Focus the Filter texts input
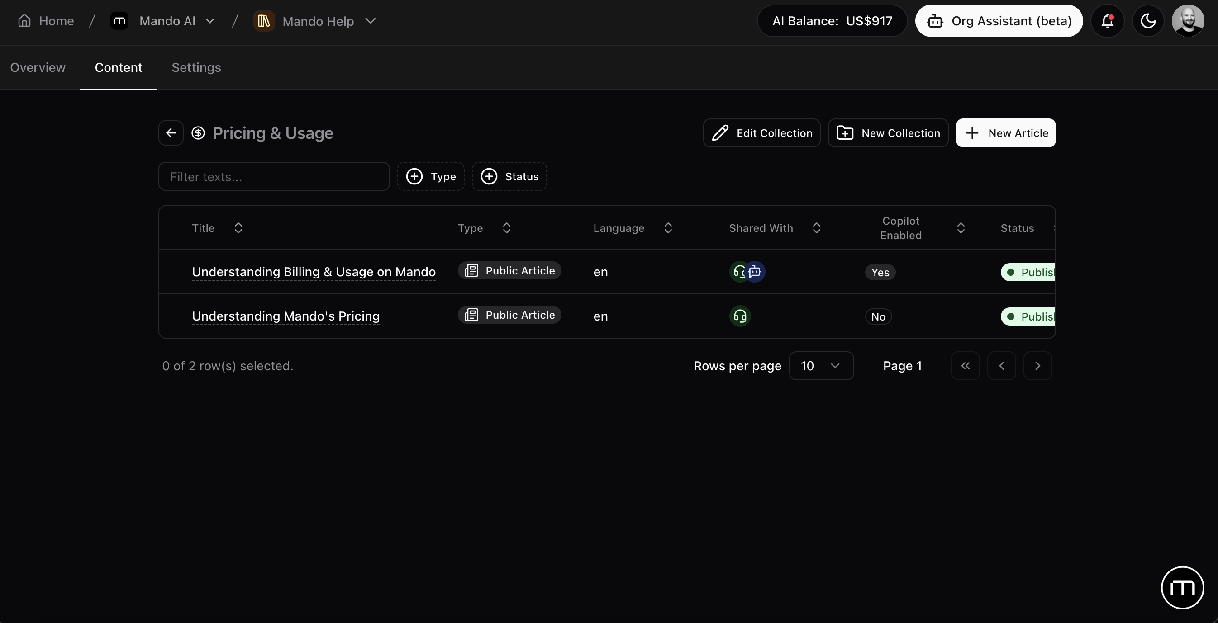 [274, 176]
